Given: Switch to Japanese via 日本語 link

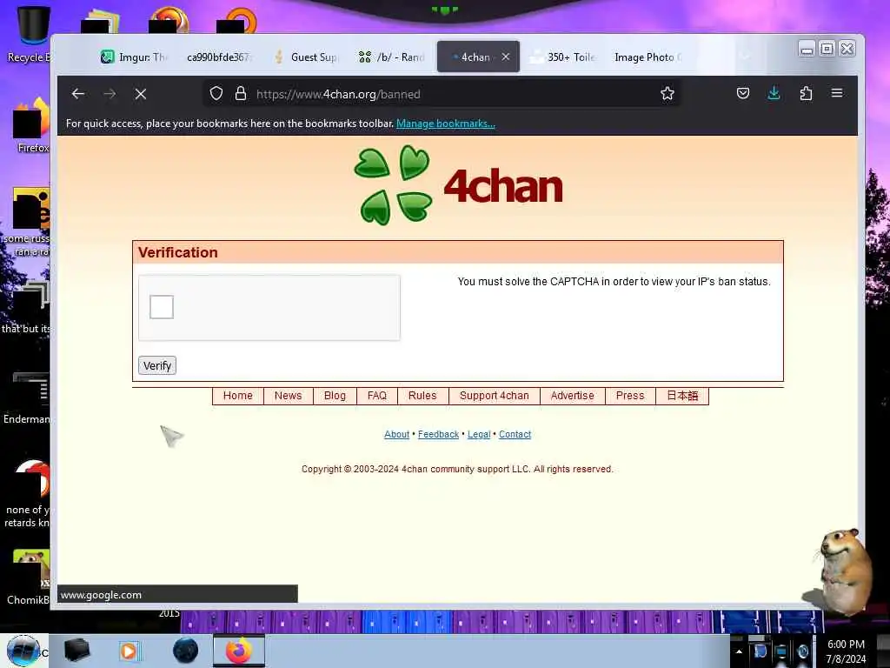Looking at the screenshot, I should tap(682, 396).
